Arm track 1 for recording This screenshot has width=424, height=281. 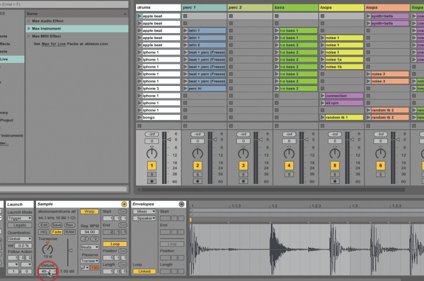click(x=152, y=181)
